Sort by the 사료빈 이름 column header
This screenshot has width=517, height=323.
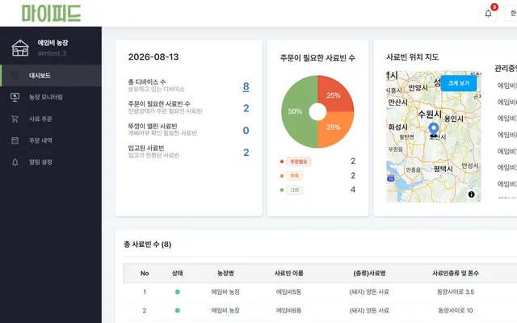pyautogui.click(x=289, y=273)
